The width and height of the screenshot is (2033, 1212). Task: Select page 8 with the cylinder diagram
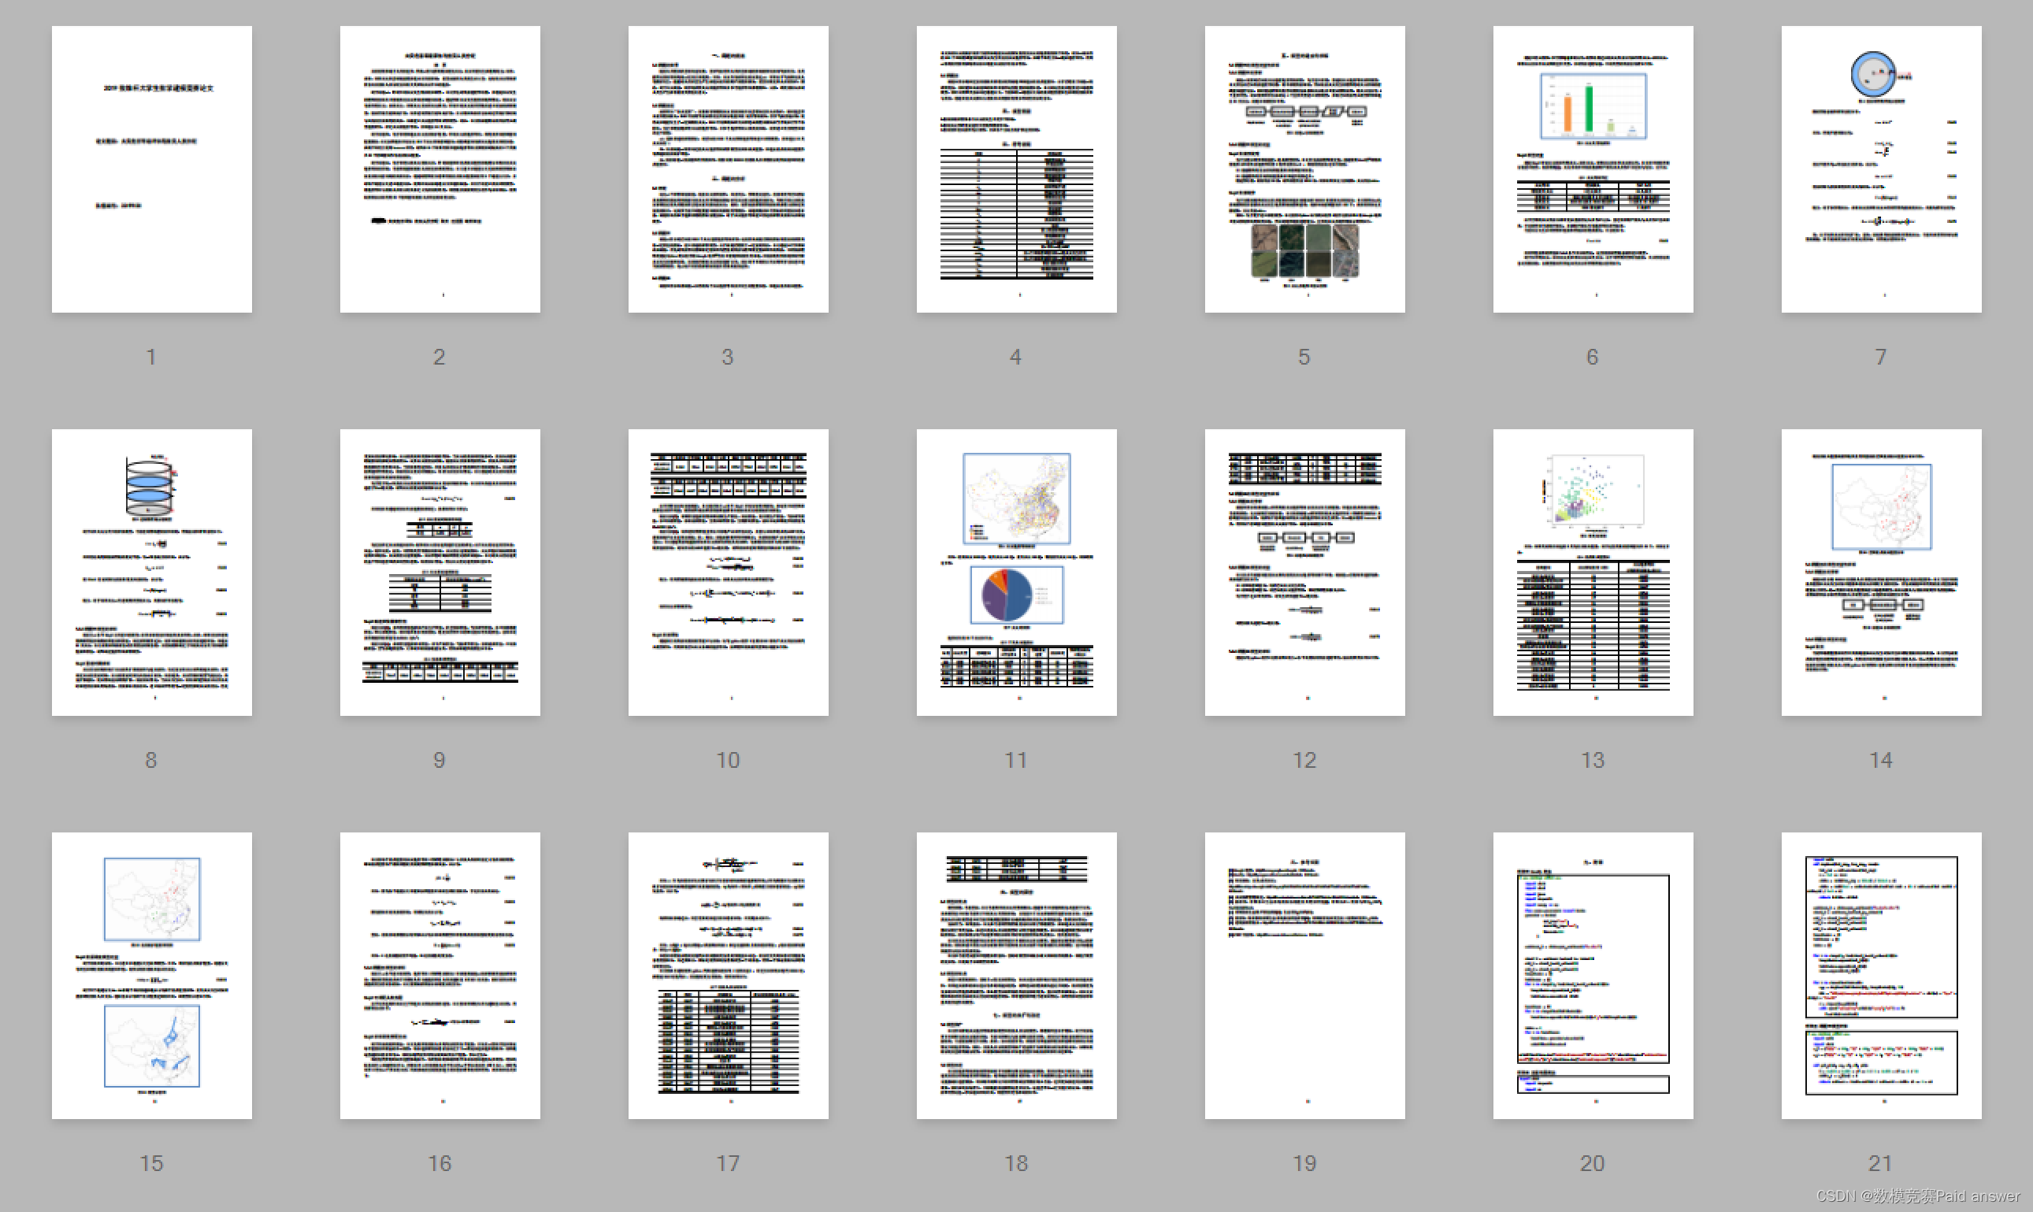[152, 573]
